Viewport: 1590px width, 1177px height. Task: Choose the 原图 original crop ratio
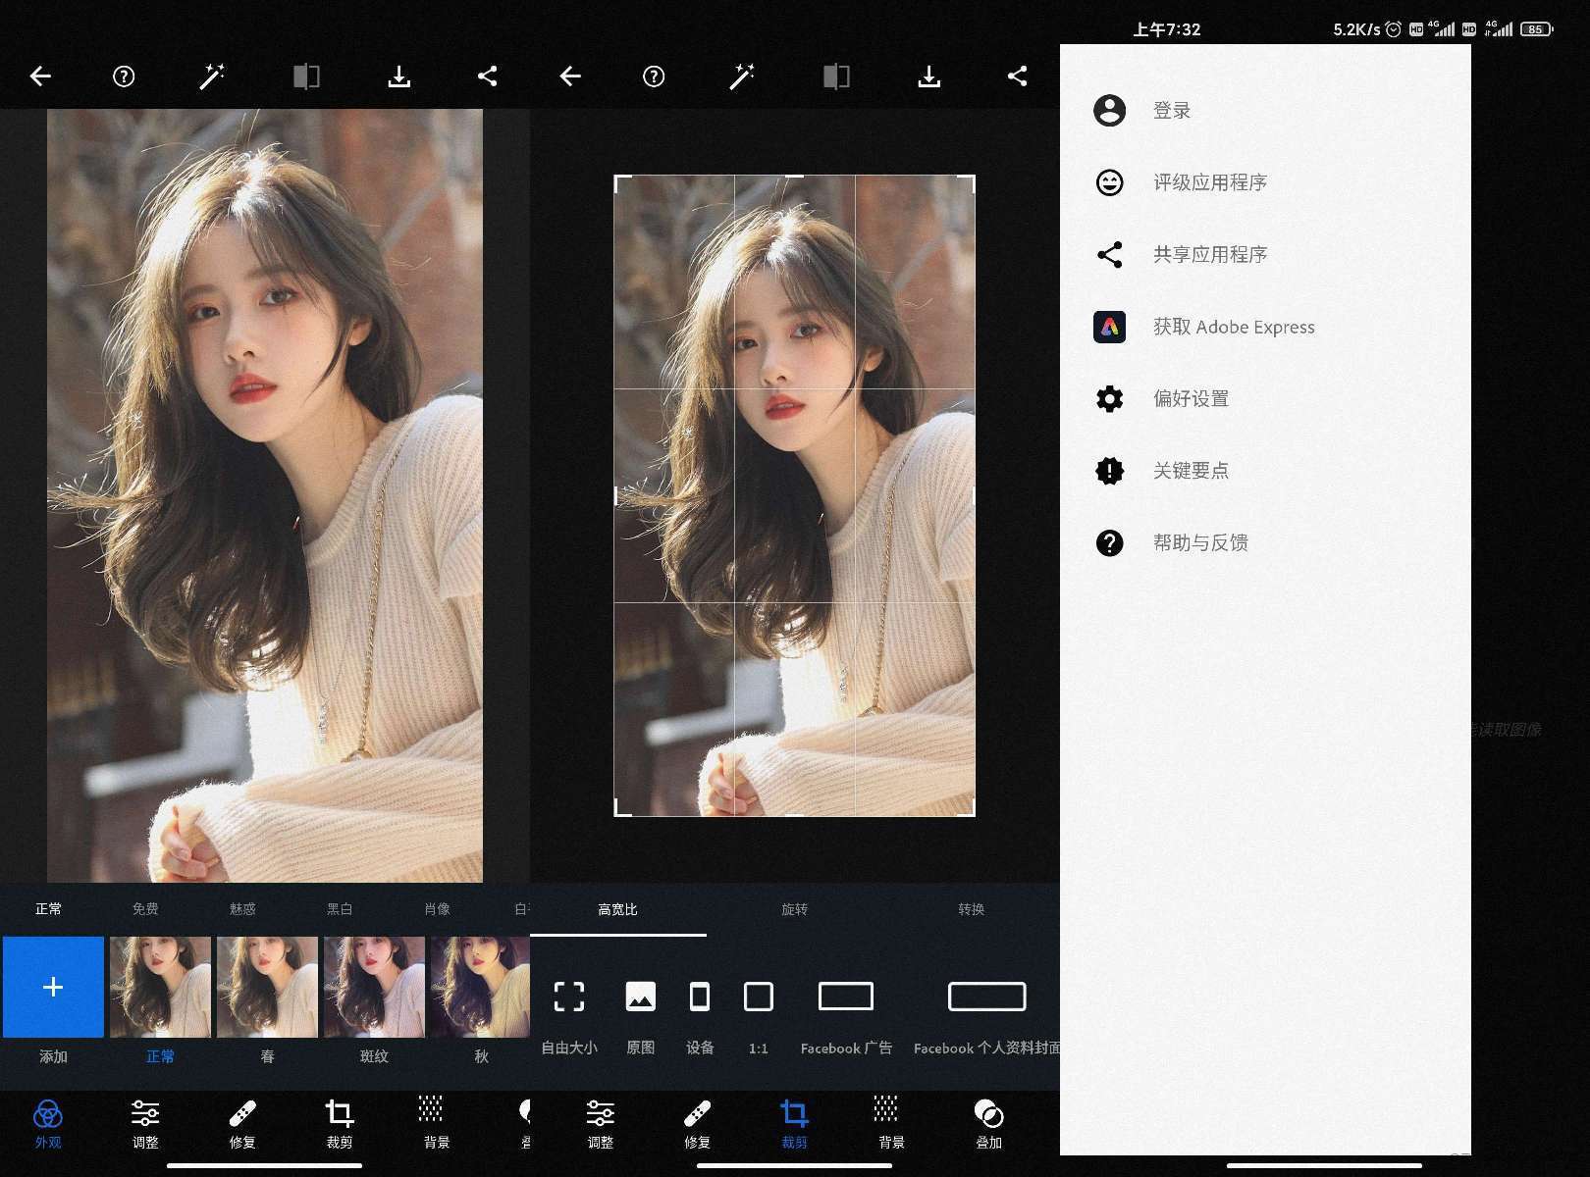(640, 1017)
